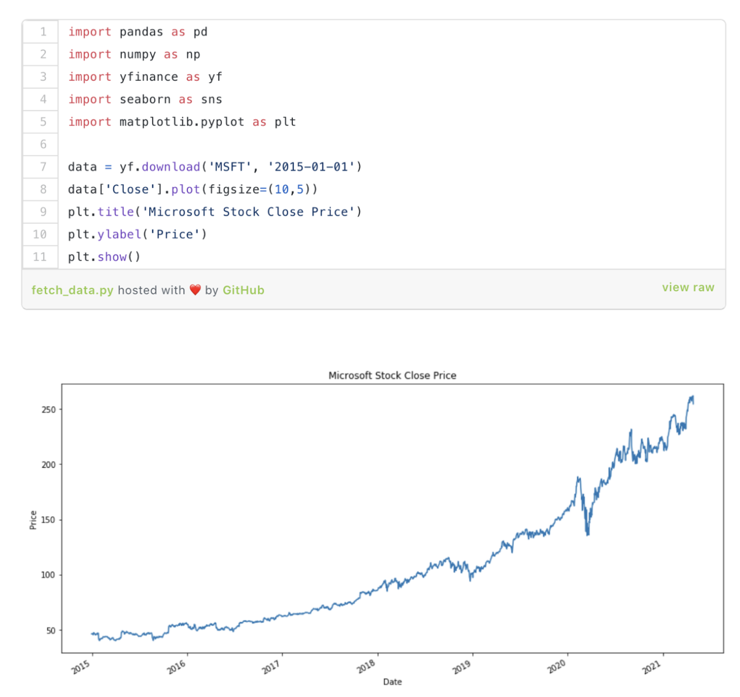Open the GitHub link in gist footer
Viewport: 740px width, 697px height.
point(243,290)
